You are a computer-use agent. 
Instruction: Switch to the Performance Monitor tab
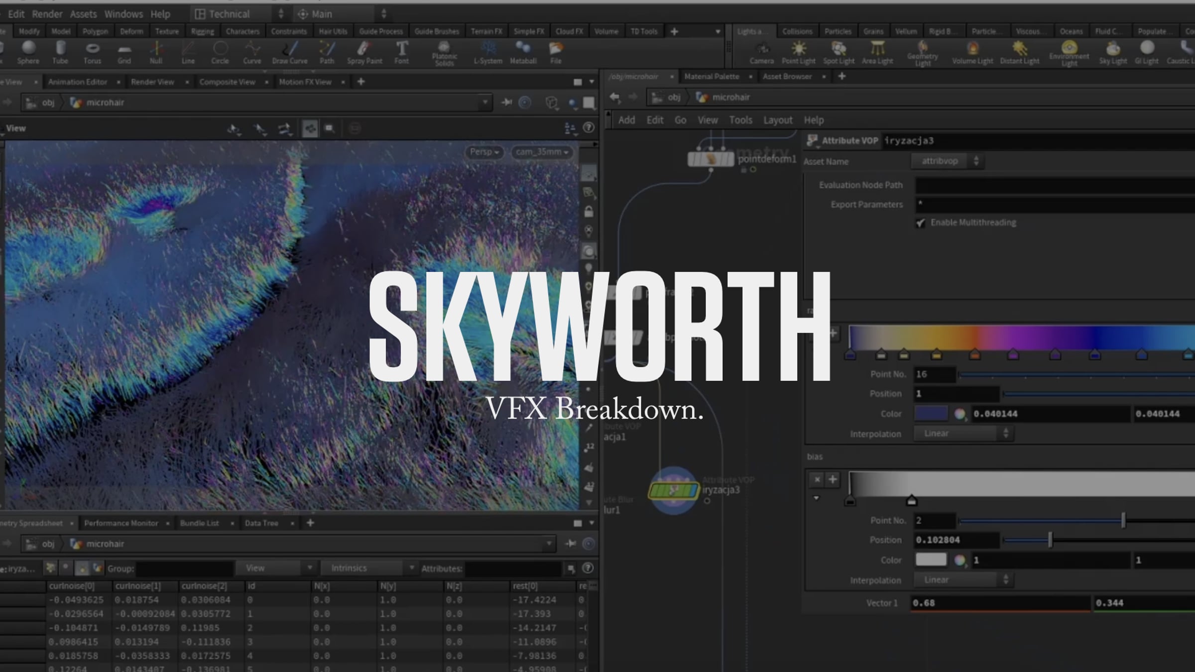pos(121,523)
